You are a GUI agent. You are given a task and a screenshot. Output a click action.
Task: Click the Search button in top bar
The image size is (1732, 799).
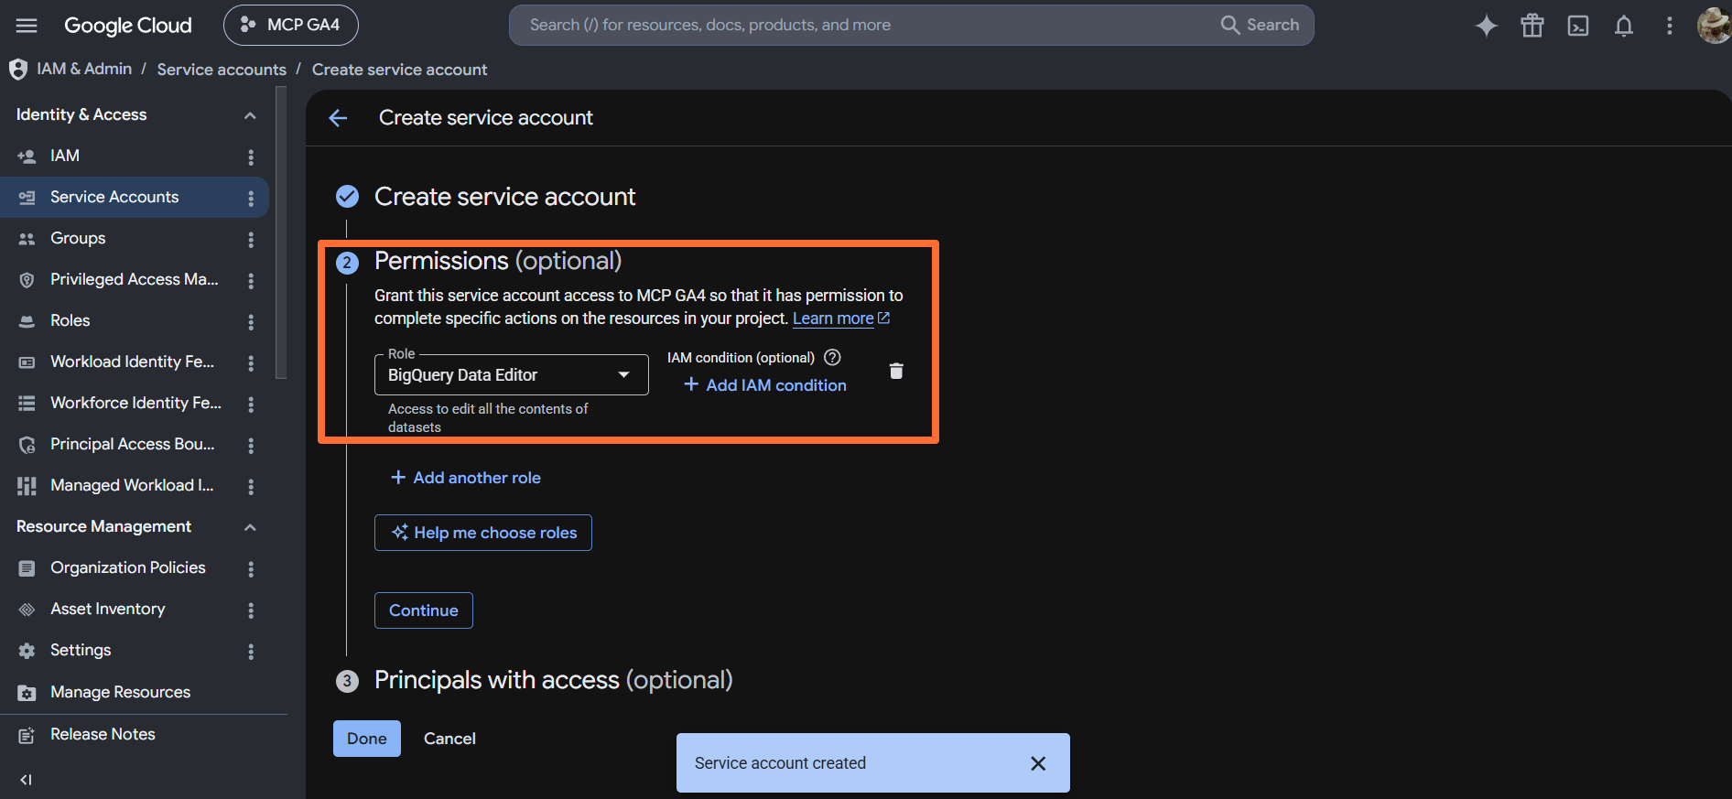pyautogui.click(x=1261, y=25)
